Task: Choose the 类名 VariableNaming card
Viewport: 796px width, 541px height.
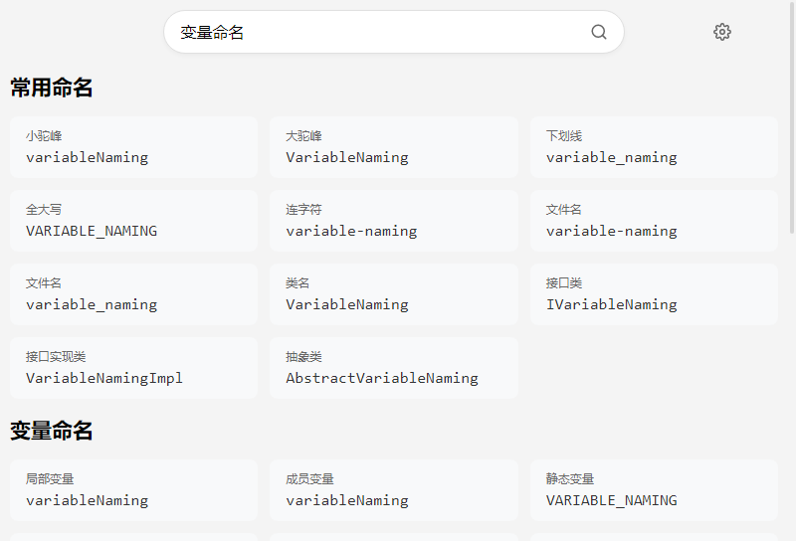Action: 393,294
